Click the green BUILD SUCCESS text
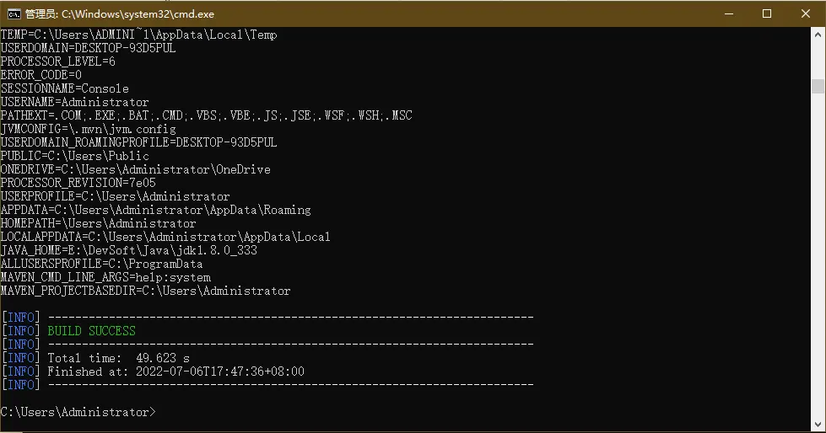 (91, 331)
